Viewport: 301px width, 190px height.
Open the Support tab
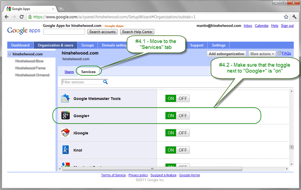click(x=197, y=45)
